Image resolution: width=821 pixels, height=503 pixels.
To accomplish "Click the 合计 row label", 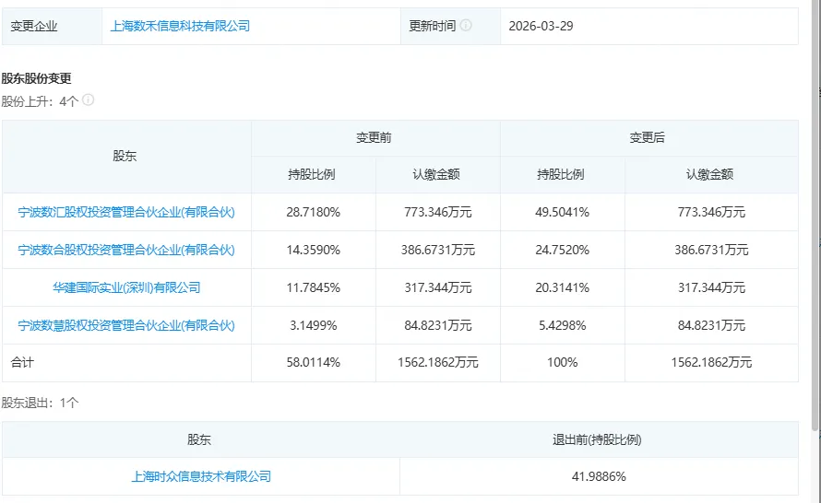I will pyautogui.click(x=22, y=362).
